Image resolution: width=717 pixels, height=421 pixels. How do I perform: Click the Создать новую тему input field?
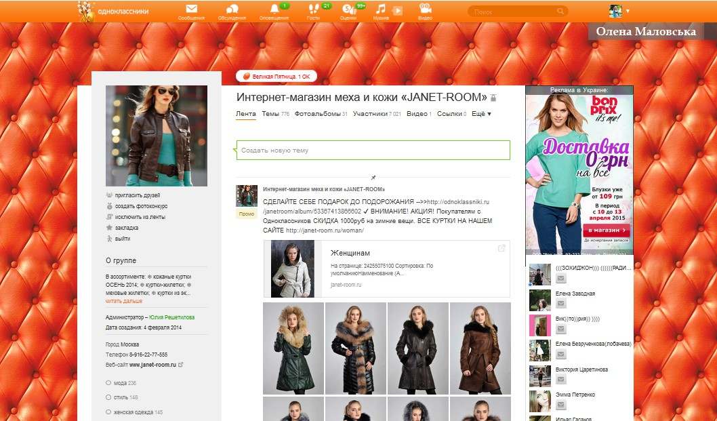(x=373, y=150)
